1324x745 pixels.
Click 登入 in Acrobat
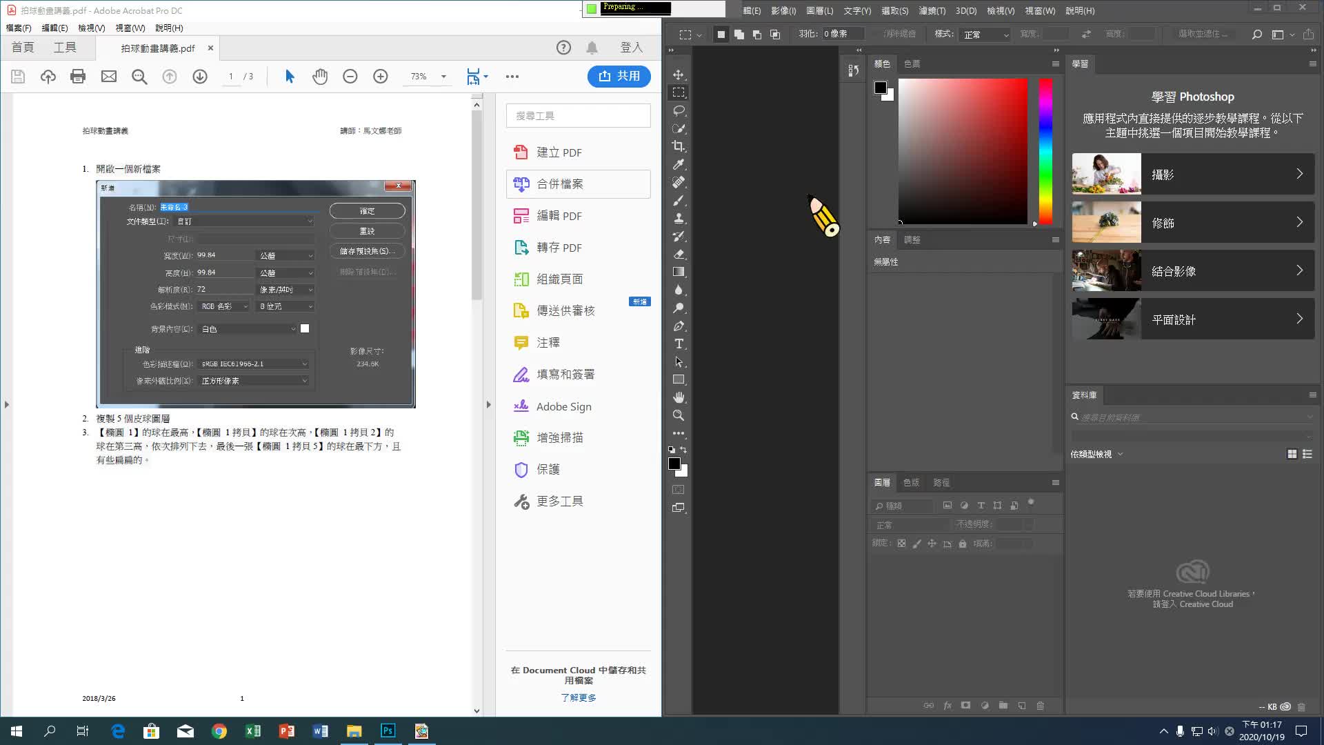tap(631, 48)
